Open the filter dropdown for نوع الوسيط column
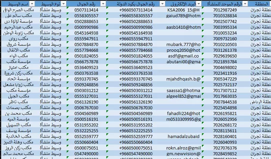Screen dimensions: 271x159 (64, 4)
